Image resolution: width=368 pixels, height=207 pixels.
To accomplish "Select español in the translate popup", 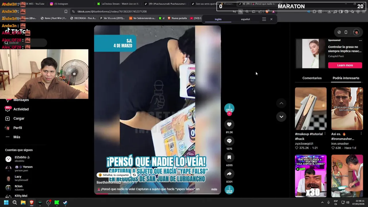I will click(x=245, y=19).
